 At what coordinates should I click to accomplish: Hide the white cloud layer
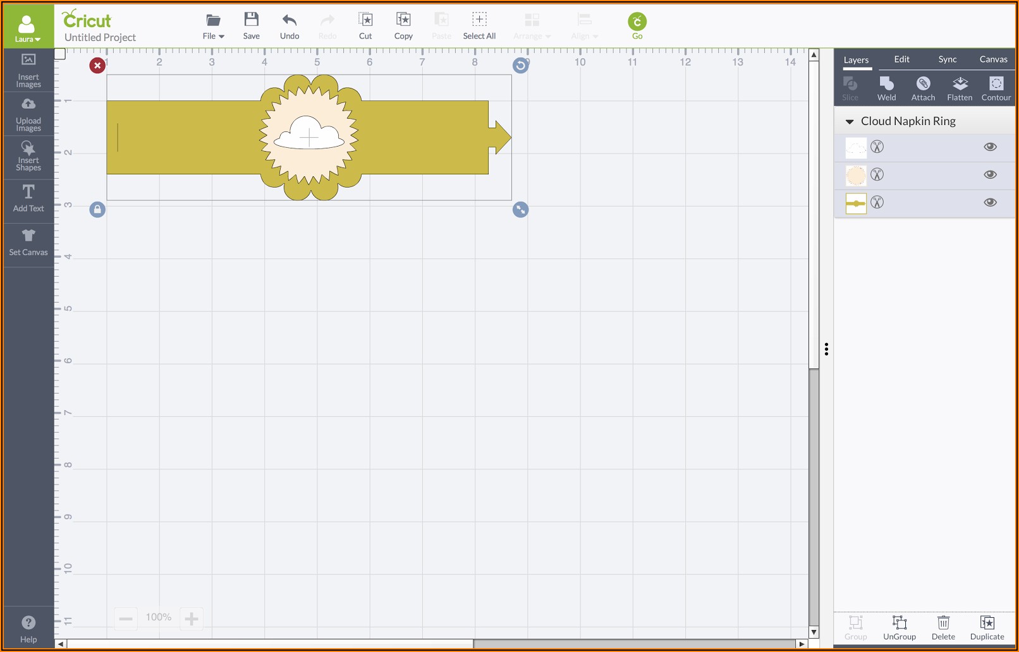(x=990, y=147)
